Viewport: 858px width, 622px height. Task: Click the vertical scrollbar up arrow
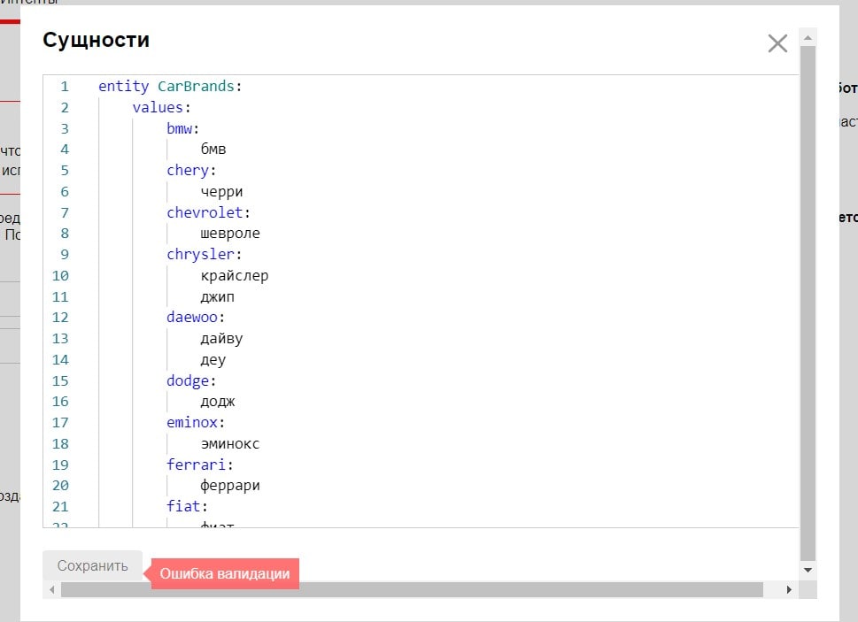click(x=808, y=38)
